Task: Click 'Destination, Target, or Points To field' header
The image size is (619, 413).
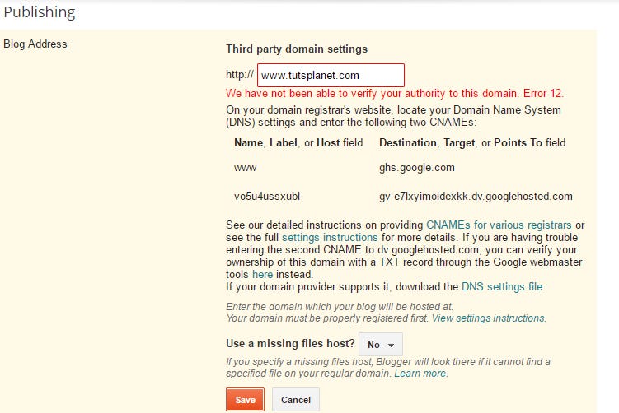Action: [x=472, y=142]
